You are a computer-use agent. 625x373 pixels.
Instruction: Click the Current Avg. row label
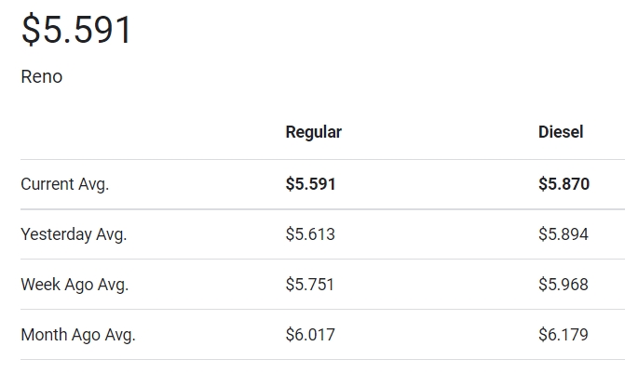click(65, 184)
